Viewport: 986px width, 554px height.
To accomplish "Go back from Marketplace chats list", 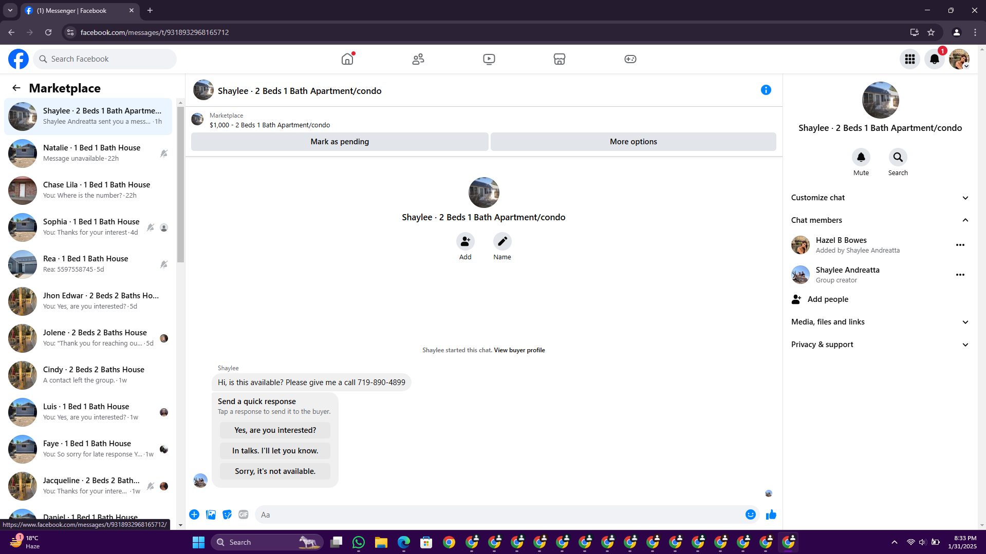I will [x=16, y=88].
